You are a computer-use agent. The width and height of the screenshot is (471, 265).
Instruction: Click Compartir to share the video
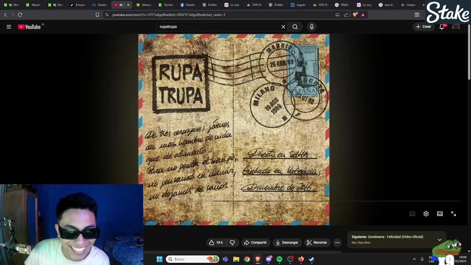click(256, 243)
